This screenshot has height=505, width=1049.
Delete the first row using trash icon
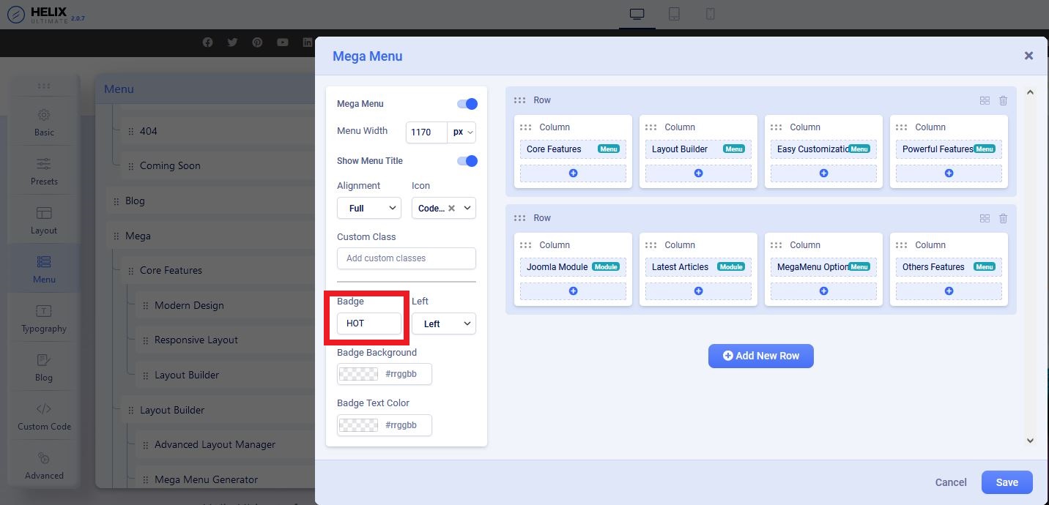(x=1003, y=100)
